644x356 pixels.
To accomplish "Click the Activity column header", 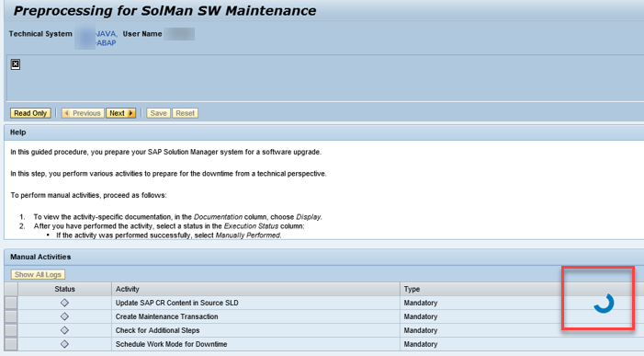I will tap(255, 289).
